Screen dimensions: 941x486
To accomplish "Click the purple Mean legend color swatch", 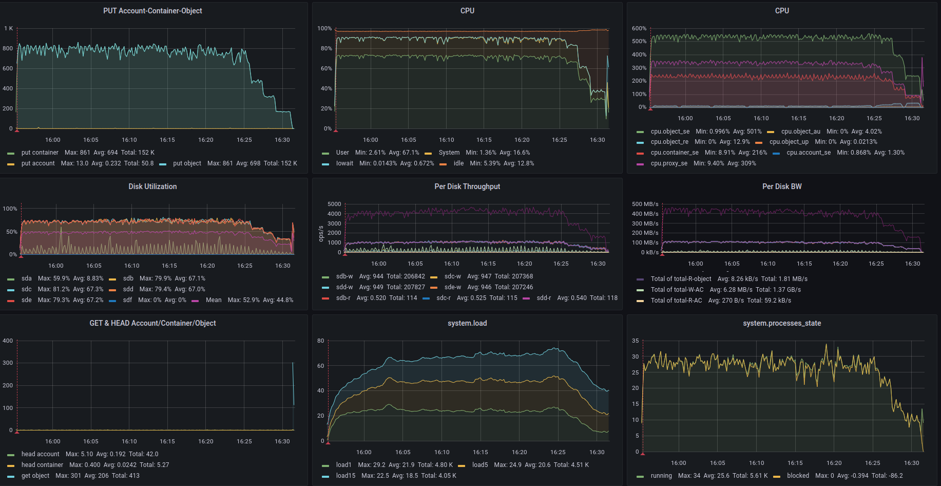I will point(195,301).
